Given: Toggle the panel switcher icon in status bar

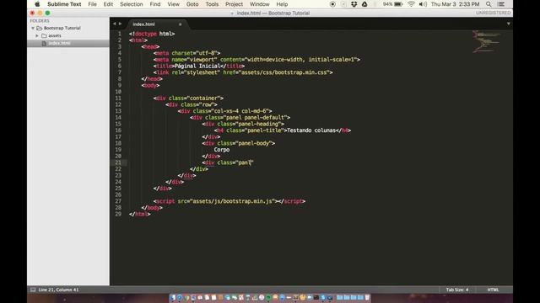Looking at the screenshot, I should pos(33,290).
